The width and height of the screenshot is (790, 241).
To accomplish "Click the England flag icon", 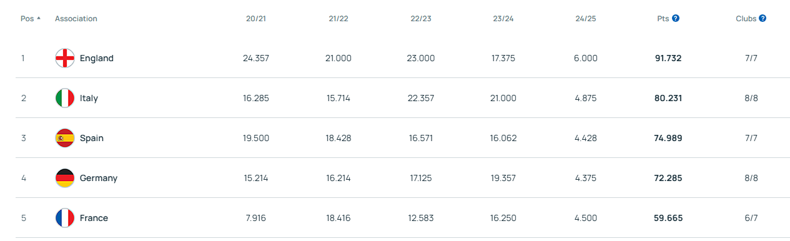I will pos(65,58).
